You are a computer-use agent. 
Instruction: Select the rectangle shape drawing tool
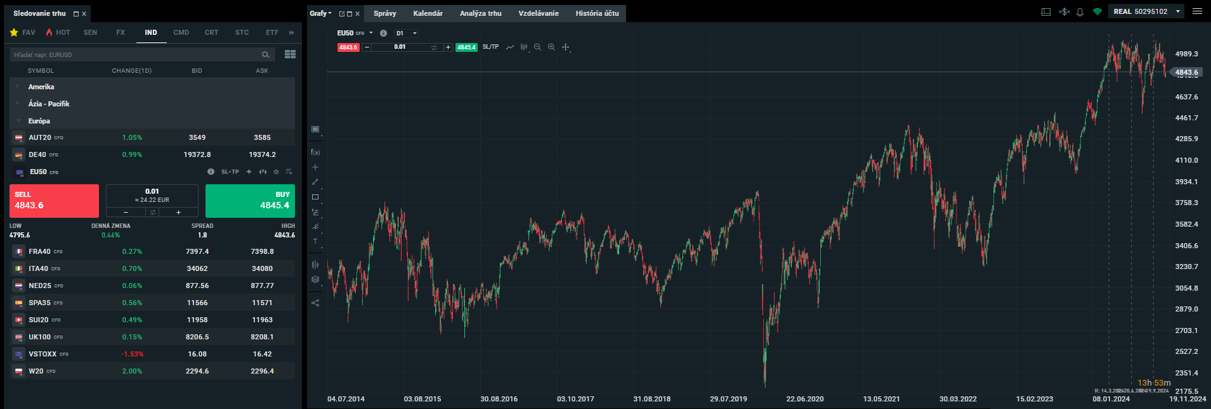pyautogui.click(x=315, y=197)
